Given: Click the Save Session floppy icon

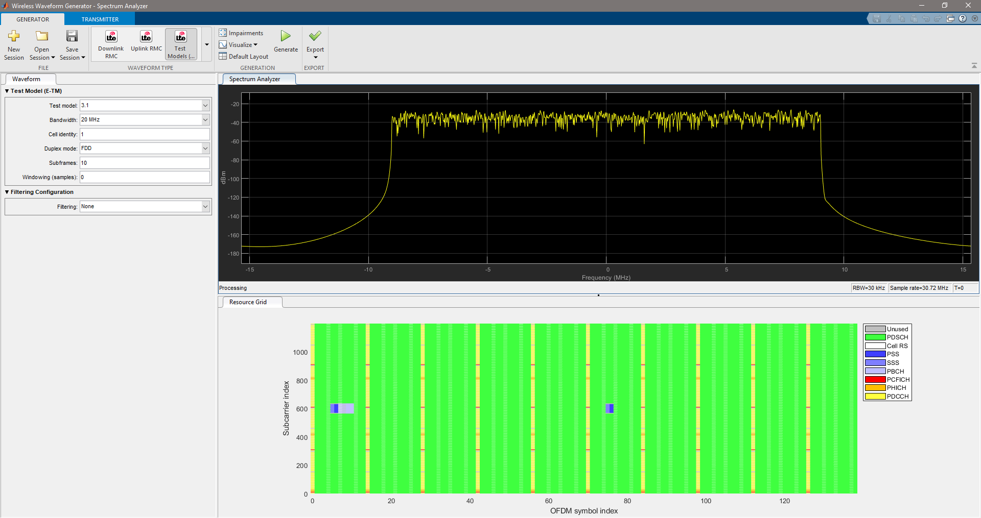Looking at the screenshot, I should point(72,37).
